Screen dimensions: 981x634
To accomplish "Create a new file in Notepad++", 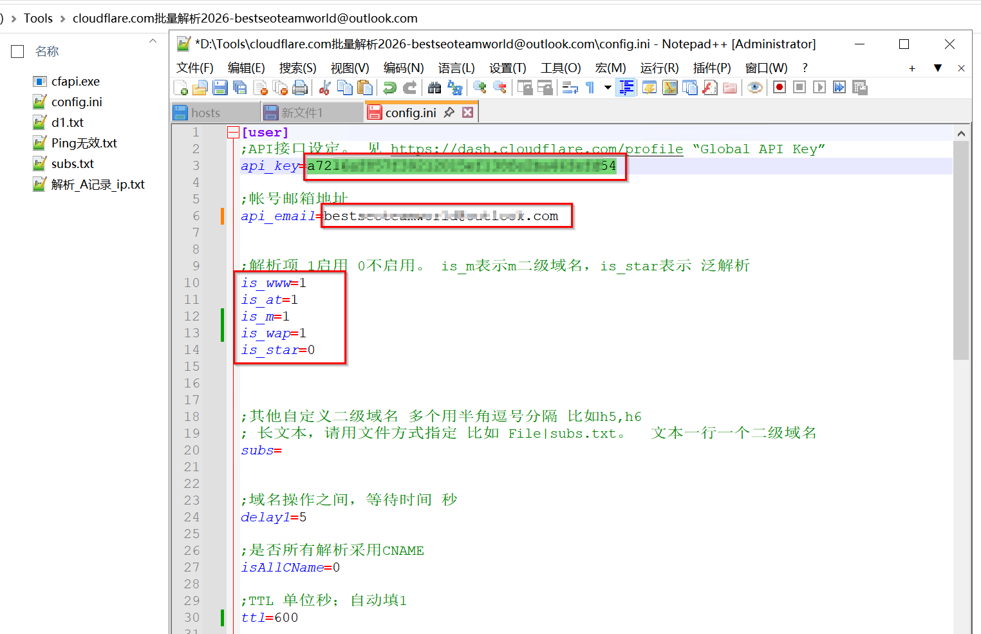I will coord(181,88).
